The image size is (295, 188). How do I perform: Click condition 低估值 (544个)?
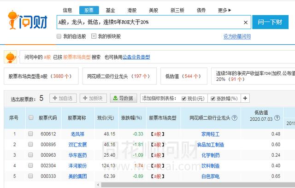184,76
